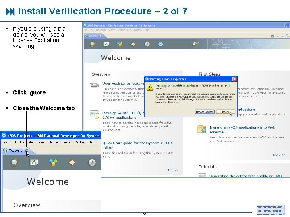Screen dimensions: 290x217
Task: Click the First Steps heading
Action: coord(209,74)
